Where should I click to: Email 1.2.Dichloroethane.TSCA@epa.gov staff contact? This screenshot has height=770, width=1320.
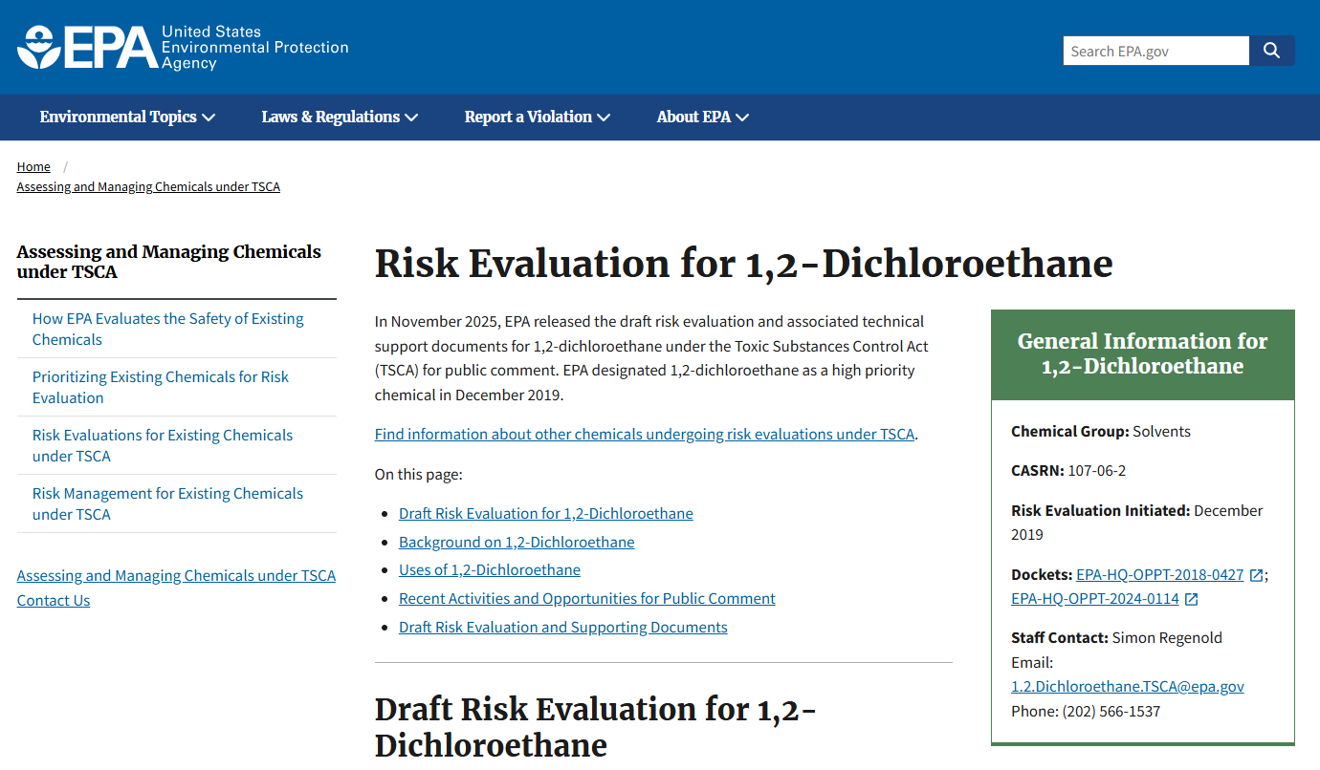tap(1127, 686)
